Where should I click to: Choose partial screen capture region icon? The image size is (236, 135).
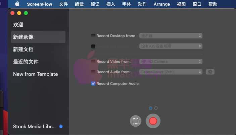[x=136, y=121]
